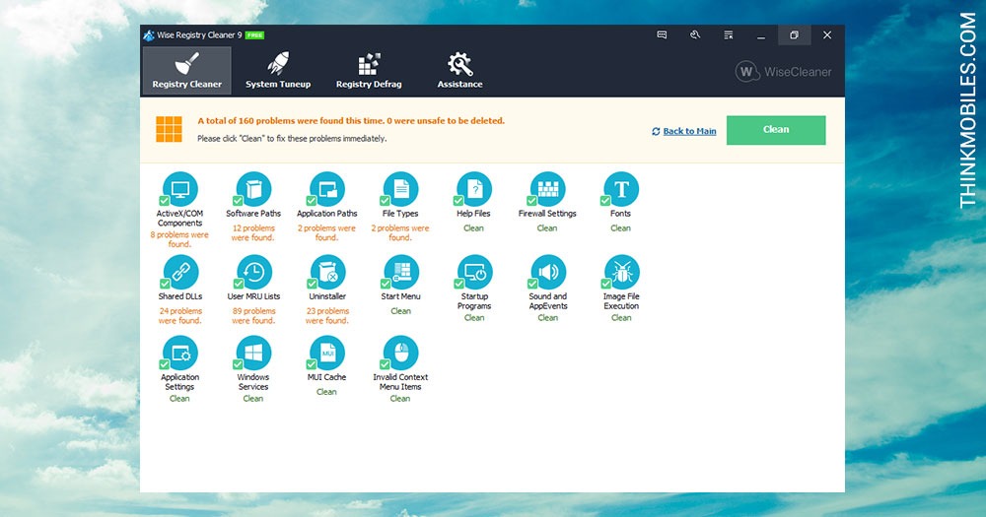This screenshot has width=986, height=517.
Task: Switch to the Registry Cleaner tab
Action: coord(186,70)
